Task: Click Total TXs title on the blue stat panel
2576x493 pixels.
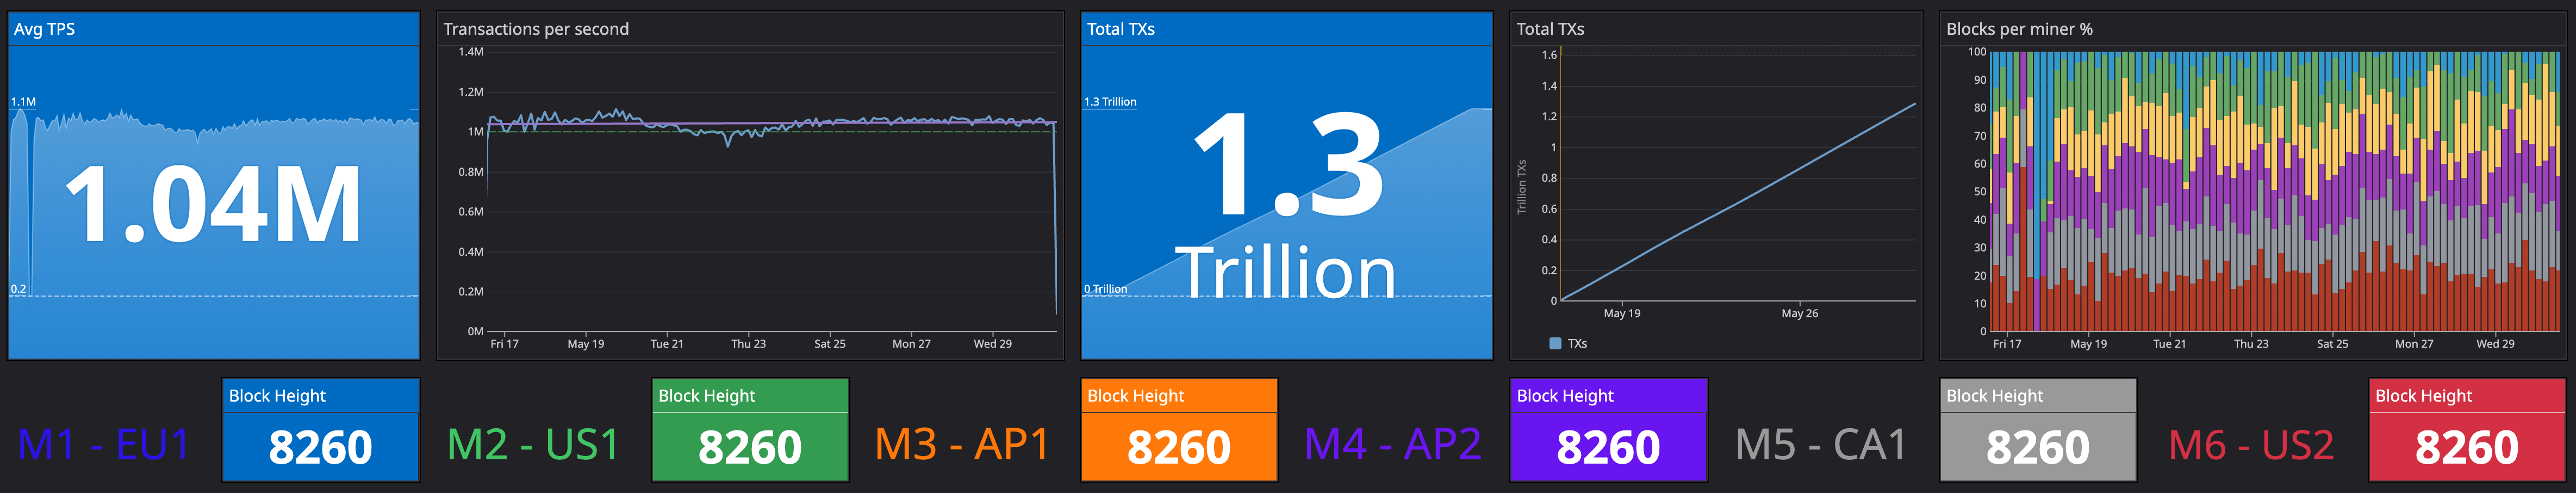Action: [x=1120, y=29]
